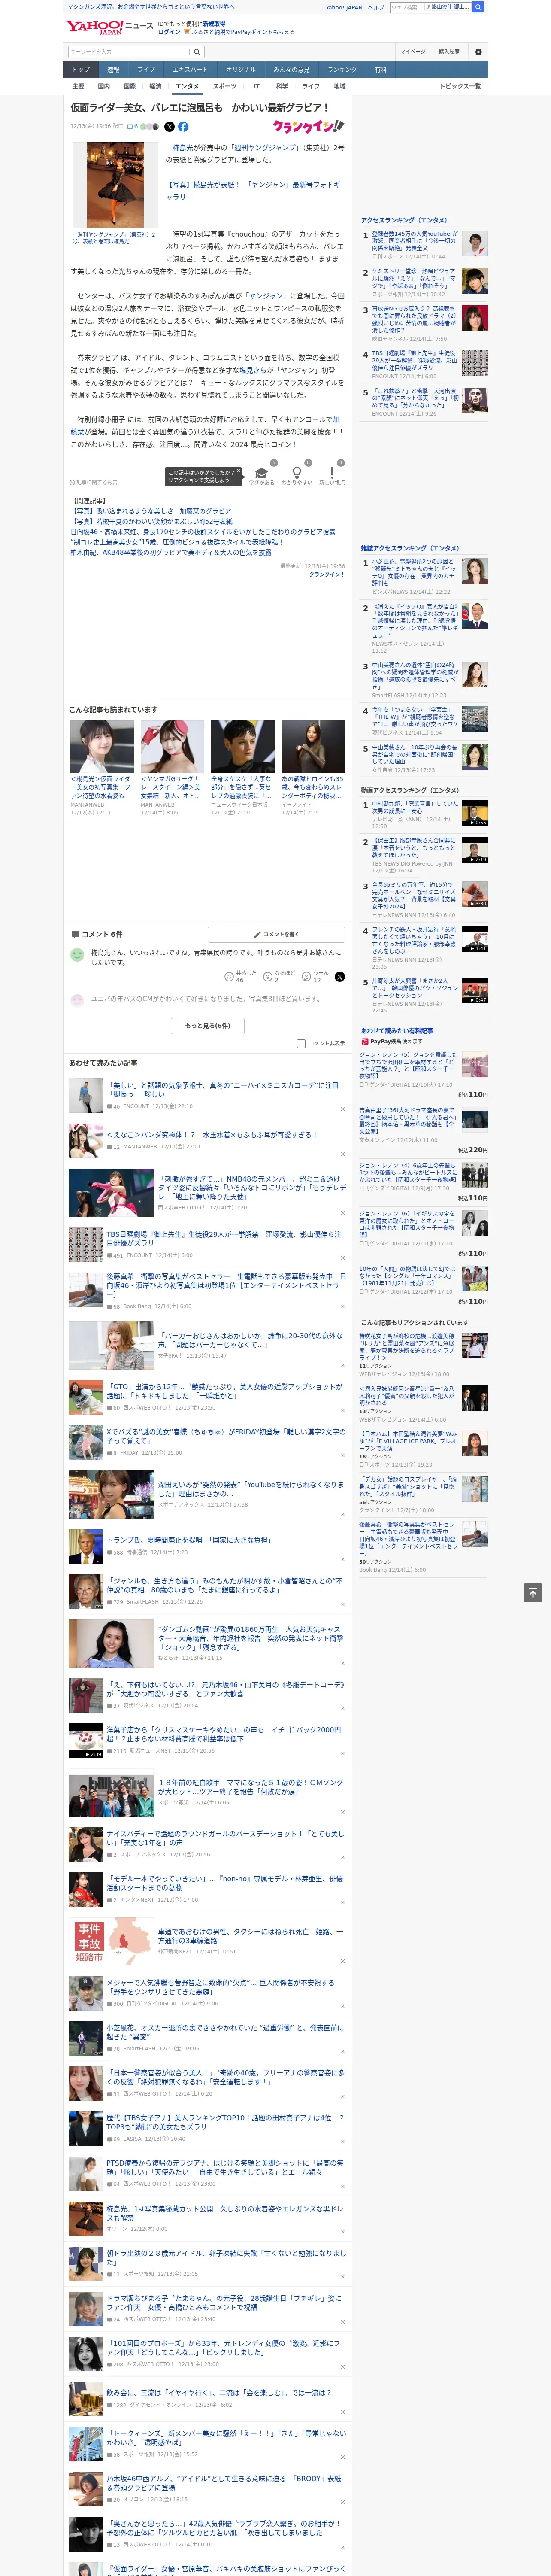React with 新しい視点 exclamation icon
Viewport: 551px width, 2576px height.
point(332,473)
